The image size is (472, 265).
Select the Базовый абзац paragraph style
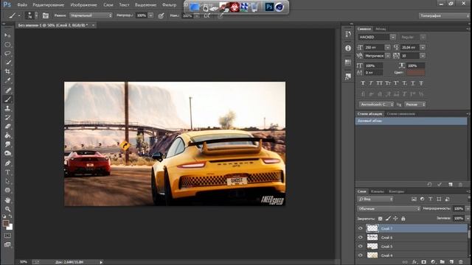point(411,121)
